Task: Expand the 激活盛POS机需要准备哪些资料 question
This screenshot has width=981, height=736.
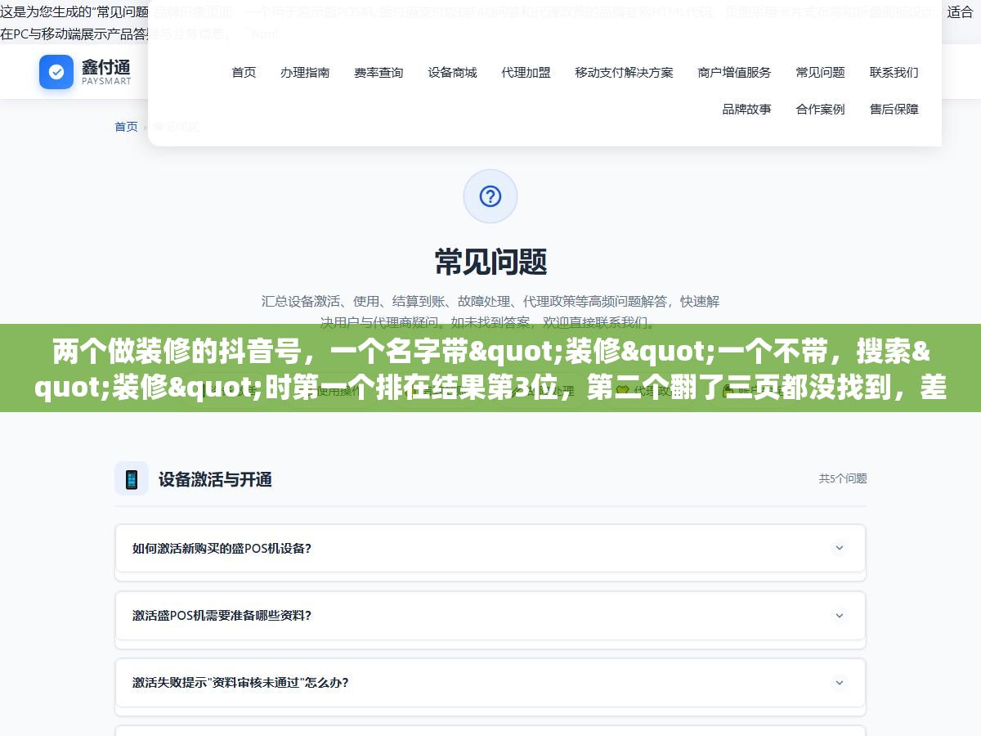Action: [x=490, y=615]
